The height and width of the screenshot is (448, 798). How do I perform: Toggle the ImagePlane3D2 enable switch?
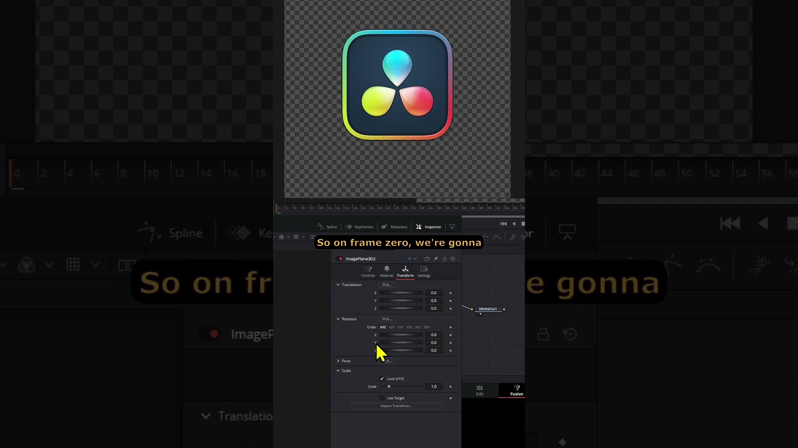[x=339, y=259]
